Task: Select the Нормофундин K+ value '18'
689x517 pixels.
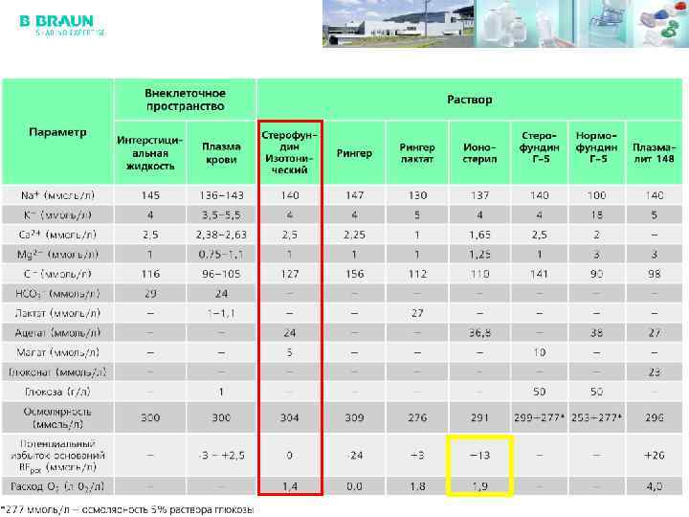Action: 596,215
